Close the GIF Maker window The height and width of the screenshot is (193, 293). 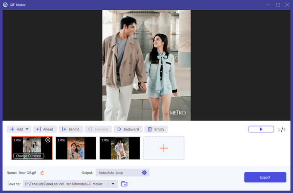point(287,5)
